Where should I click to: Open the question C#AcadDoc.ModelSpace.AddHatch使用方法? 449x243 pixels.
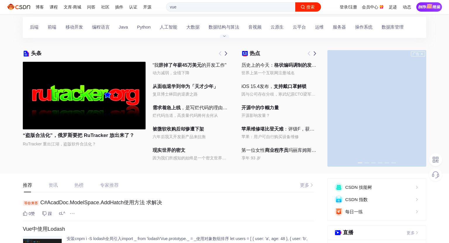coord(101,202)
